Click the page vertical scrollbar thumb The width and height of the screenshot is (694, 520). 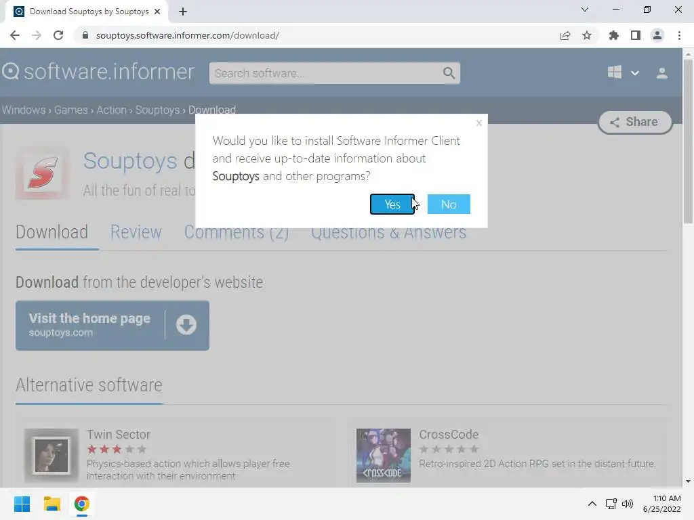[x=688, y=142]
